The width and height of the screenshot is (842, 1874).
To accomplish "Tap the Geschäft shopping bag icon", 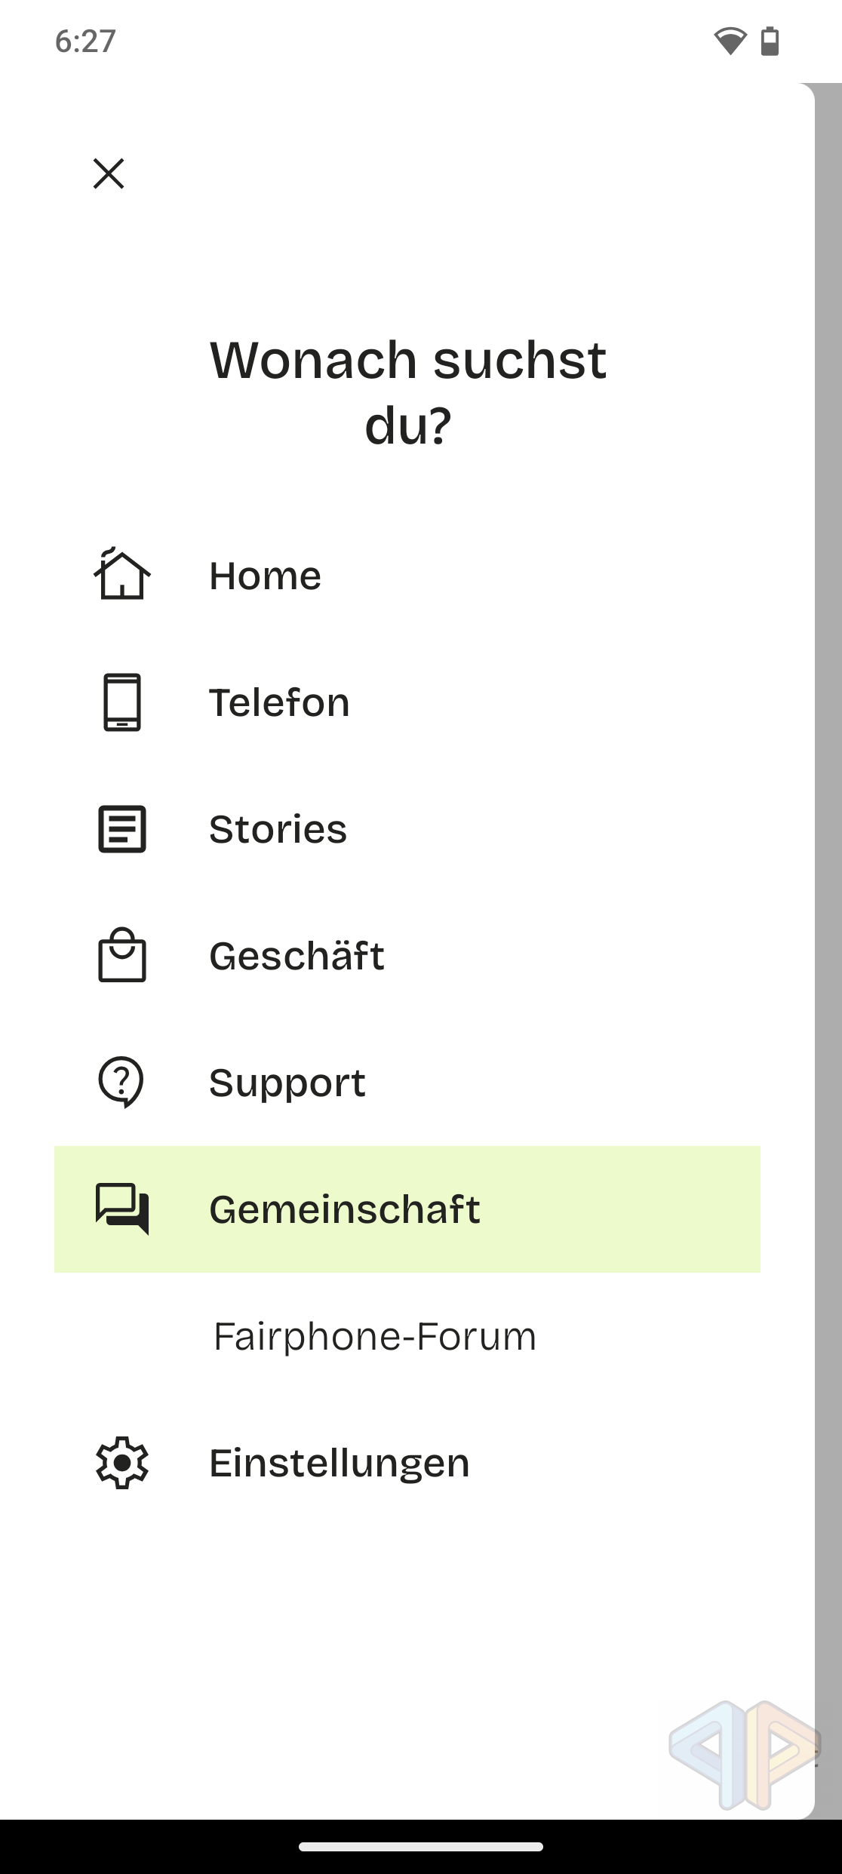I will point(122,956).
